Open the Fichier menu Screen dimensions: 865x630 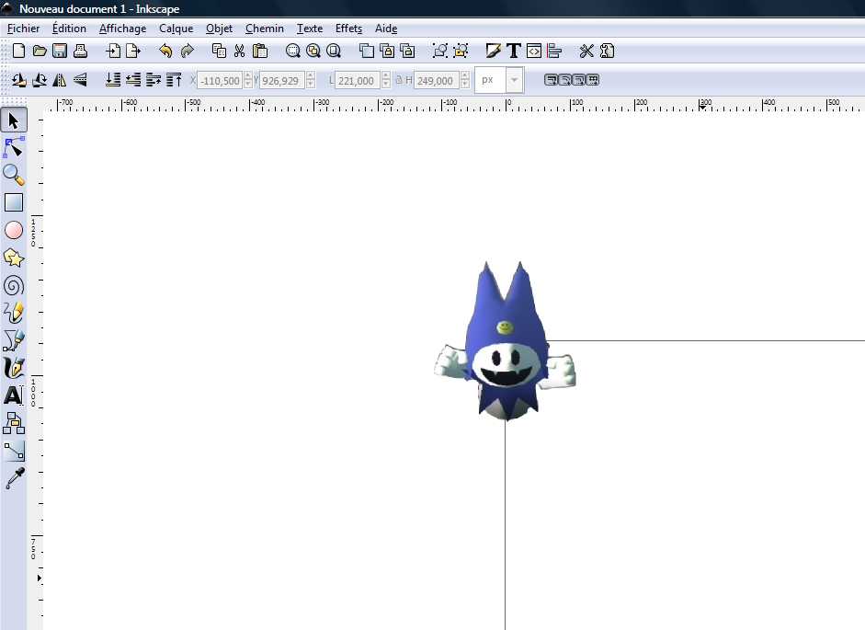tap(23, 29)
